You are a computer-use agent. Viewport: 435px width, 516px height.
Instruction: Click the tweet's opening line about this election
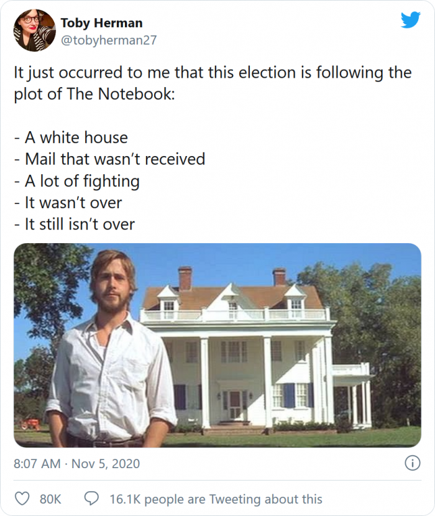pos(213,72)
